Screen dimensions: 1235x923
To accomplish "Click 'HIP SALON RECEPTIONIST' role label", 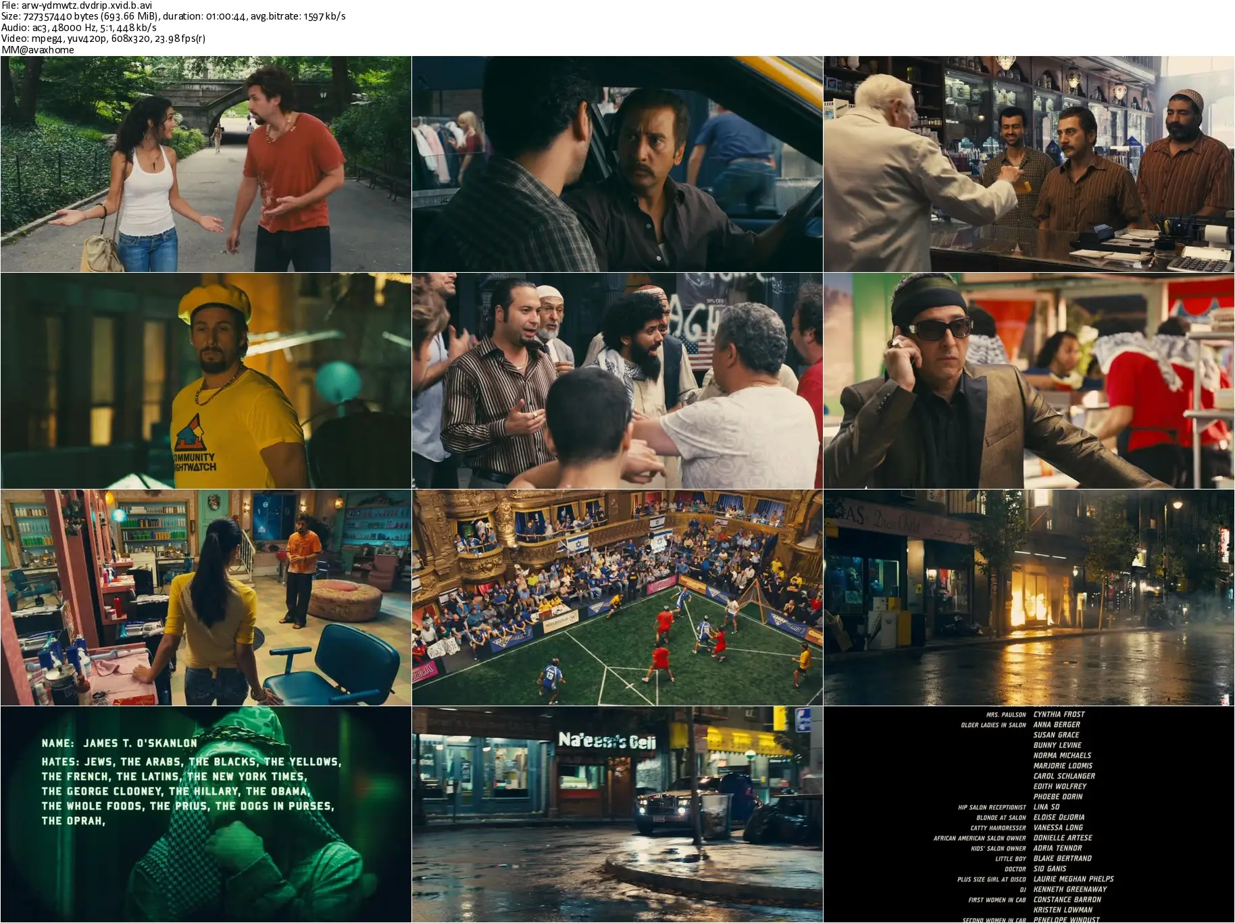I will [x=992, y=808].
